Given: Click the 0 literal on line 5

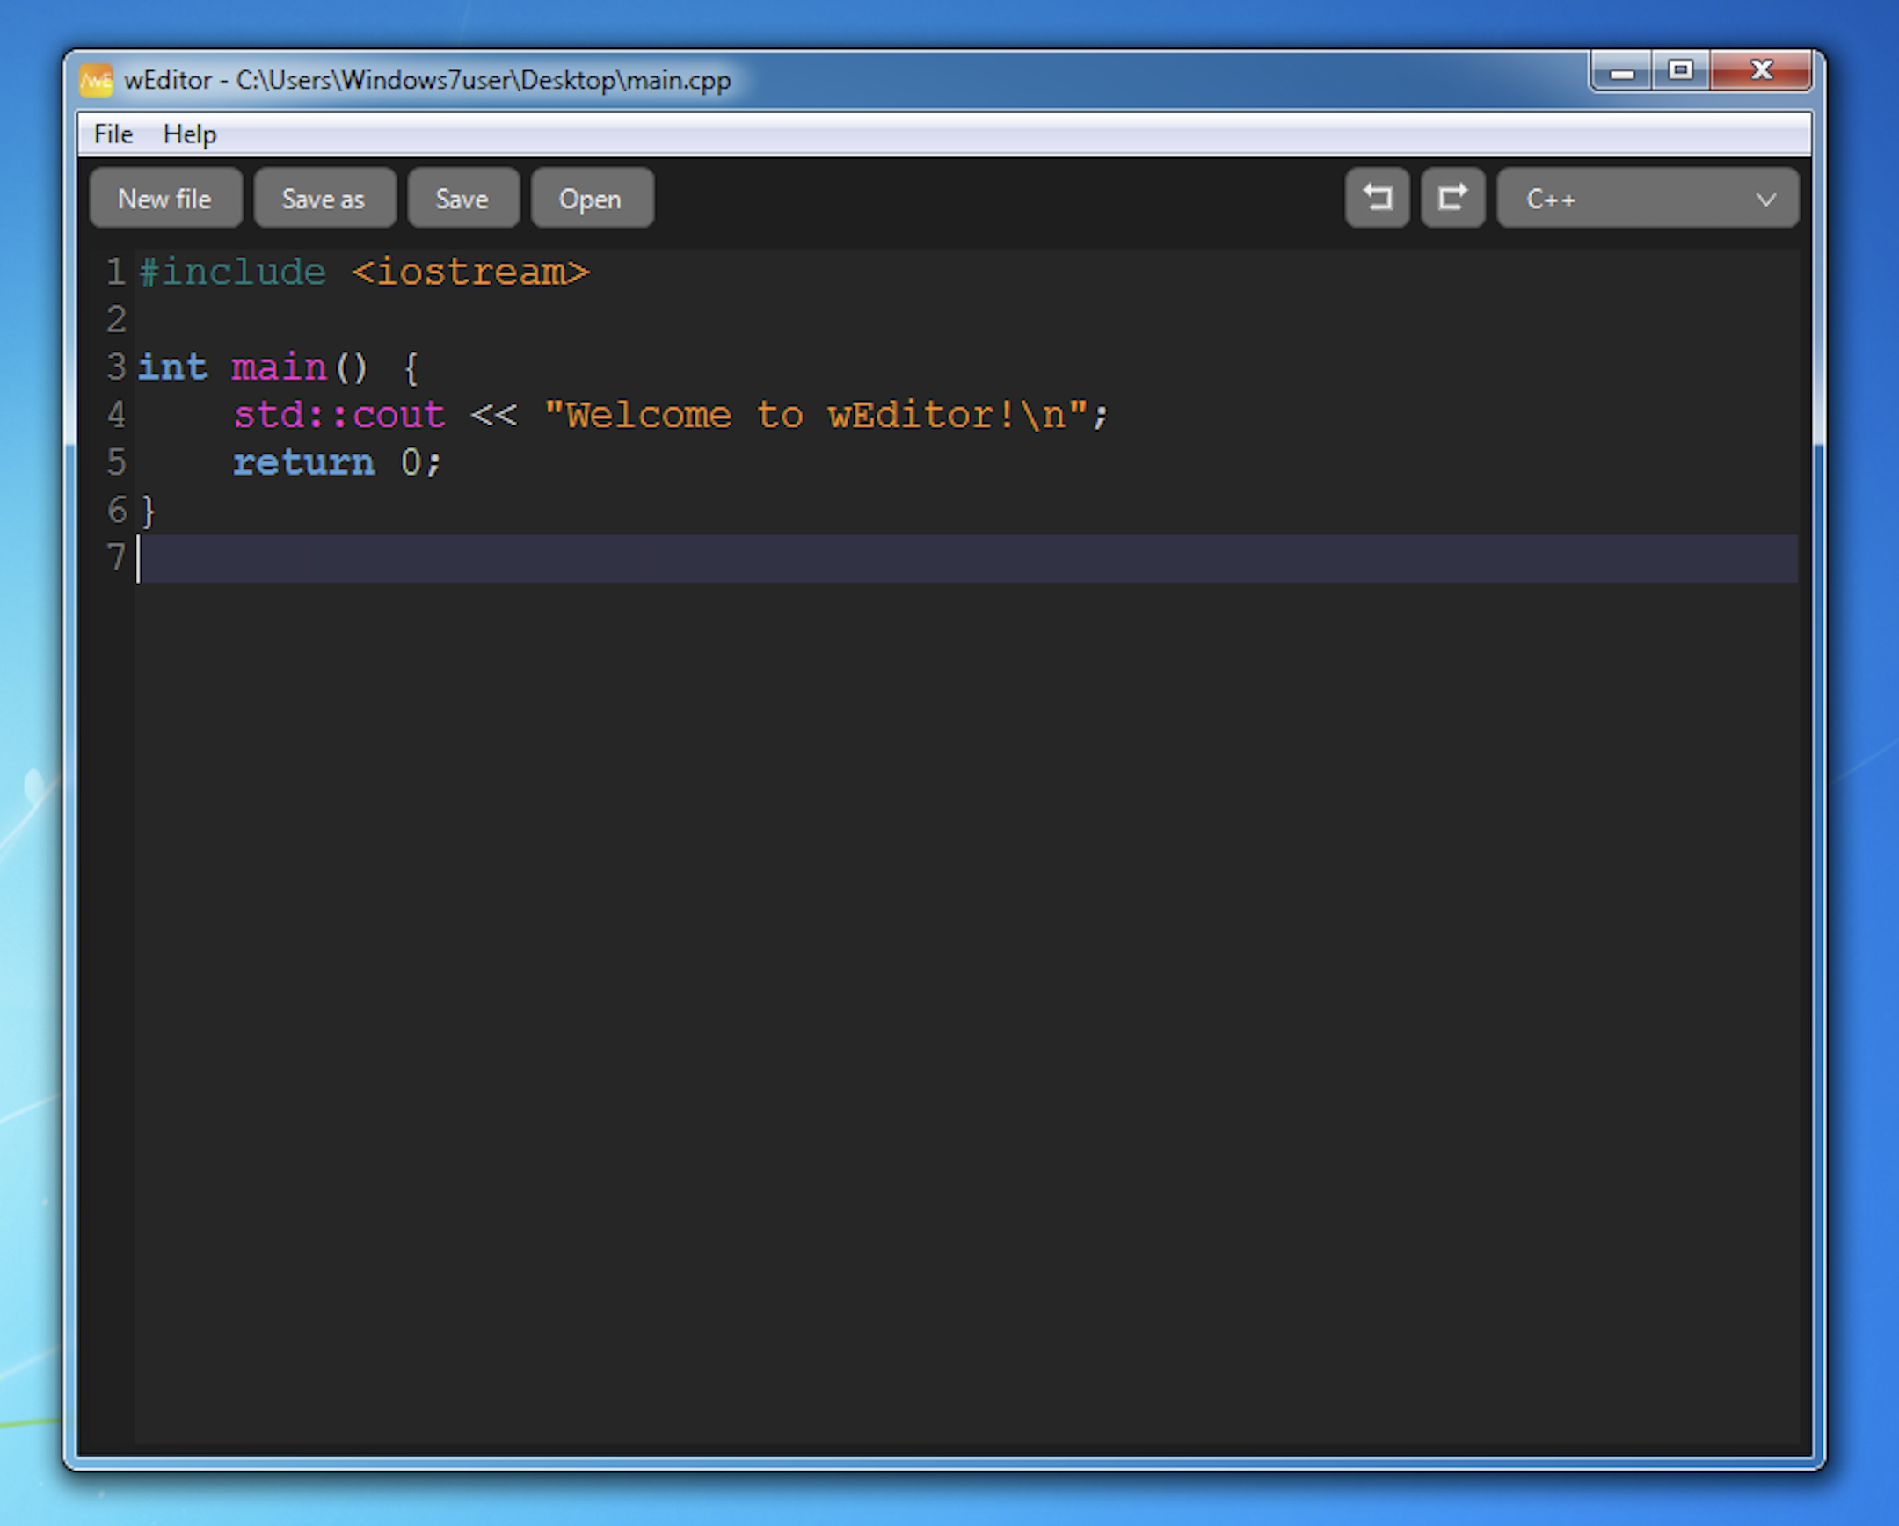Looking at the screenshot, I should tap(411, 461).
